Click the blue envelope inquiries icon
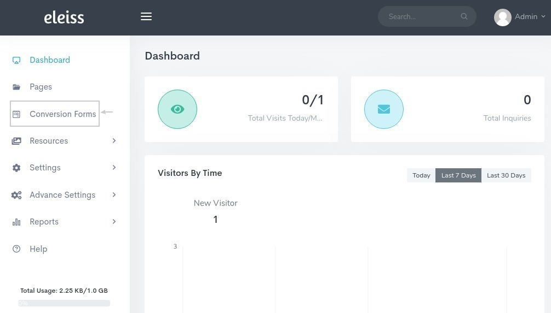 pyautogui.click(x=384, y=109)
